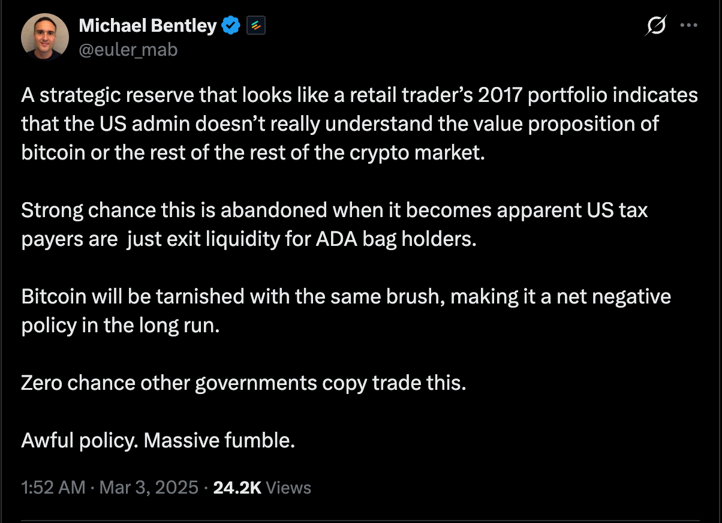Select the Michael Bentley display name
The width and height of the screenshot is (722, 523).
click(148, 25)
